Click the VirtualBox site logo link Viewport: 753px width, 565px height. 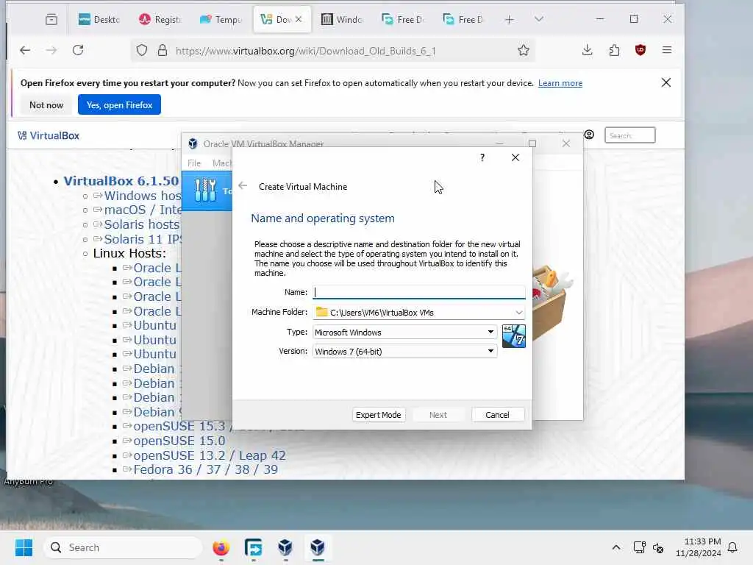tap(49, 135)
